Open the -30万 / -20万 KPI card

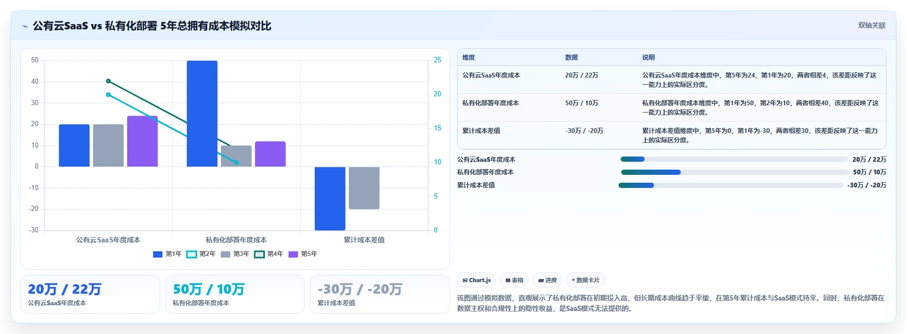(x=380, y=294)
